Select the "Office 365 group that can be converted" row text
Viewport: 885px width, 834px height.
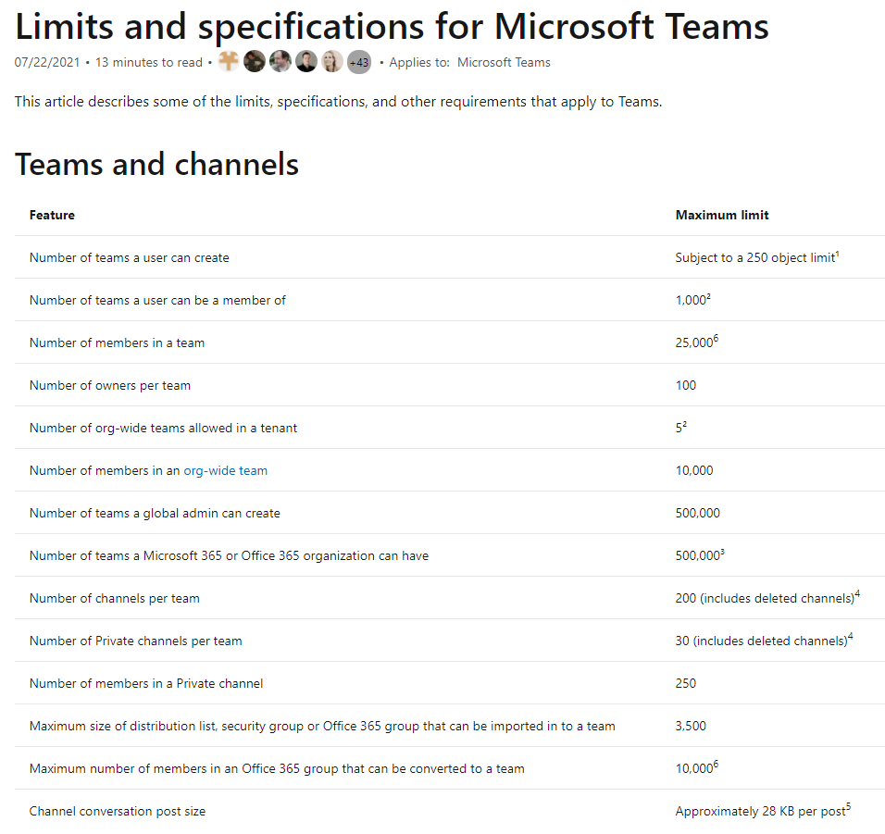tap(277, 769)
